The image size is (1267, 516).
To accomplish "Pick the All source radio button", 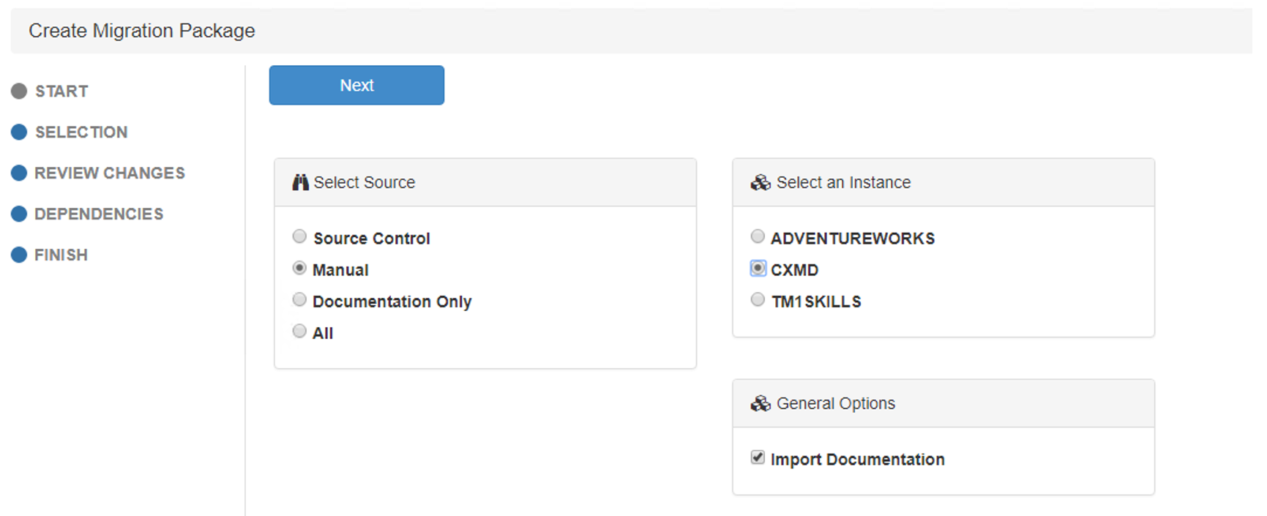I will [299, 331].
